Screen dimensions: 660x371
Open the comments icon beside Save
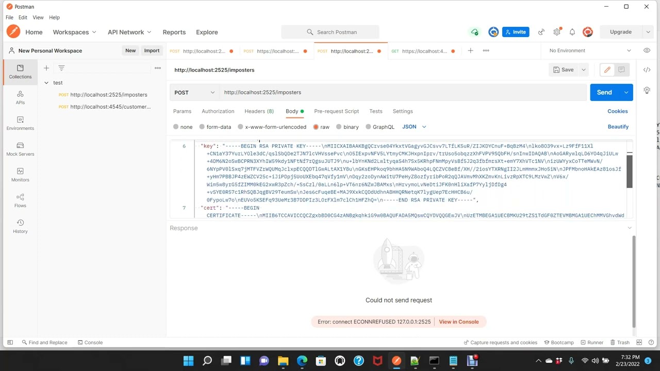621,70
